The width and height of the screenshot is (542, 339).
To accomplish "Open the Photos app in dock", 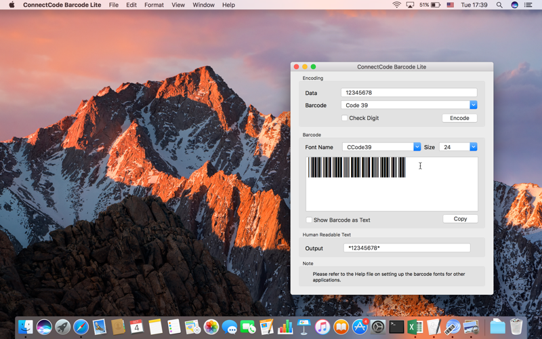I will [211, 327].
